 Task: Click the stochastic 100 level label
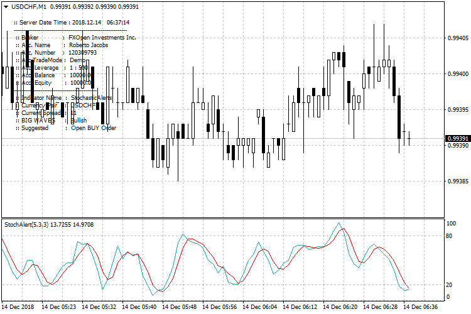click(451, 224)
